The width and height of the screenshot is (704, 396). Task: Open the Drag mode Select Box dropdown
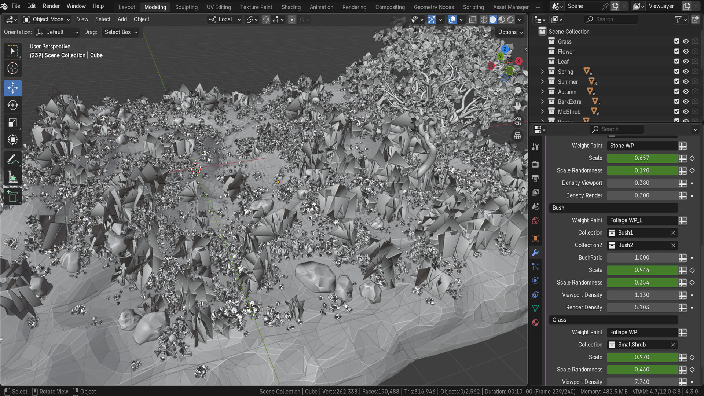coord(120,32)
